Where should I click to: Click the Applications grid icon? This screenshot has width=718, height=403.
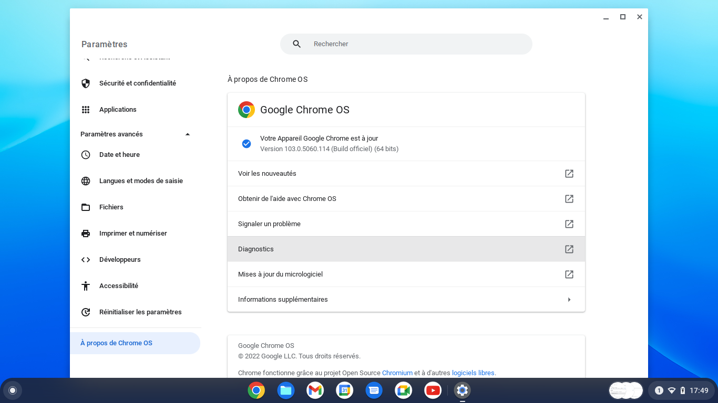86,110
